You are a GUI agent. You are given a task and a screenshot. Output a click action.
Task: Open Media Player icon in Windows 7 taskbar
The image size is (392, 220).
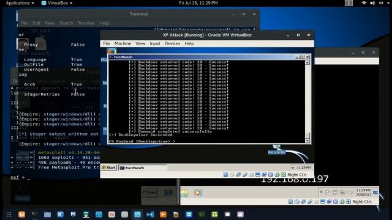point(197,193)
